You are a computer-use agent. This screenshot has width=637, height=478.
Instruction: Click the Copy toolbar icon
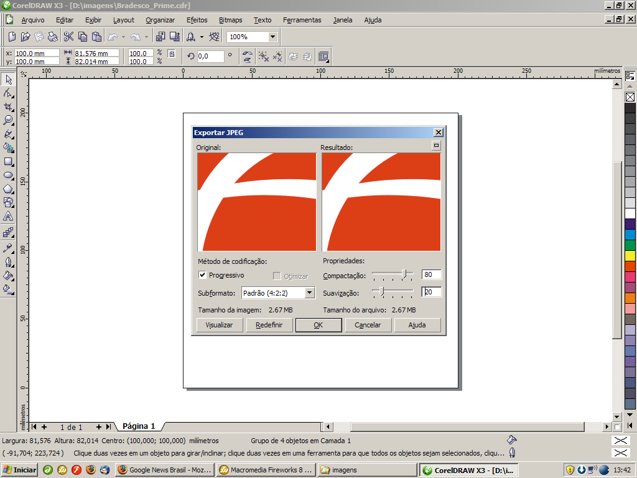click(x=83, y=37)
